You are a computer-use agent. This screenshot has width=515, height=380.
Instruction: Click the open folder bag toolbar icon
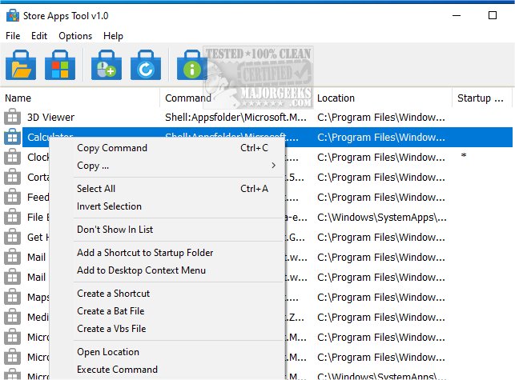pos(21,65)
